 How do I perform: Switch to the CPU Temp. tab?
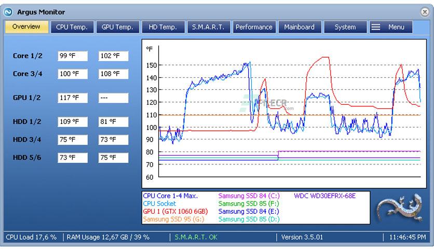pos(72,27)
